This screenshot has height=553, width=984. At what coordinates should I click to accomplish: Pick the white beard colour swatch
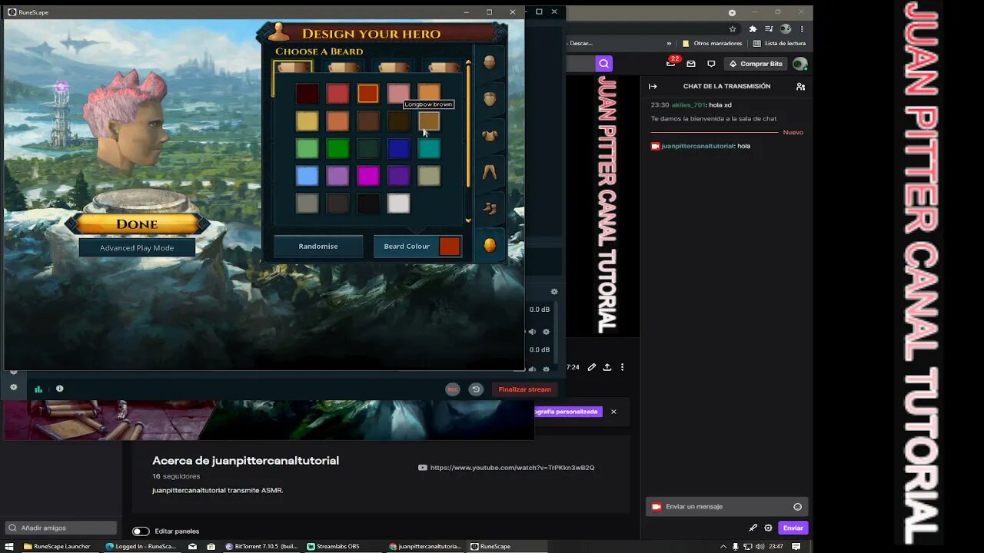tap(398, 204)
